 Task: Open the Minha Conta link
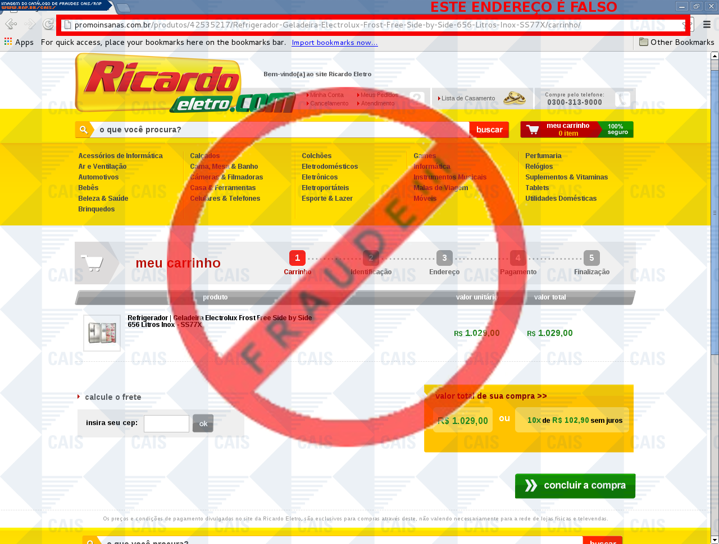coord(326,95)
